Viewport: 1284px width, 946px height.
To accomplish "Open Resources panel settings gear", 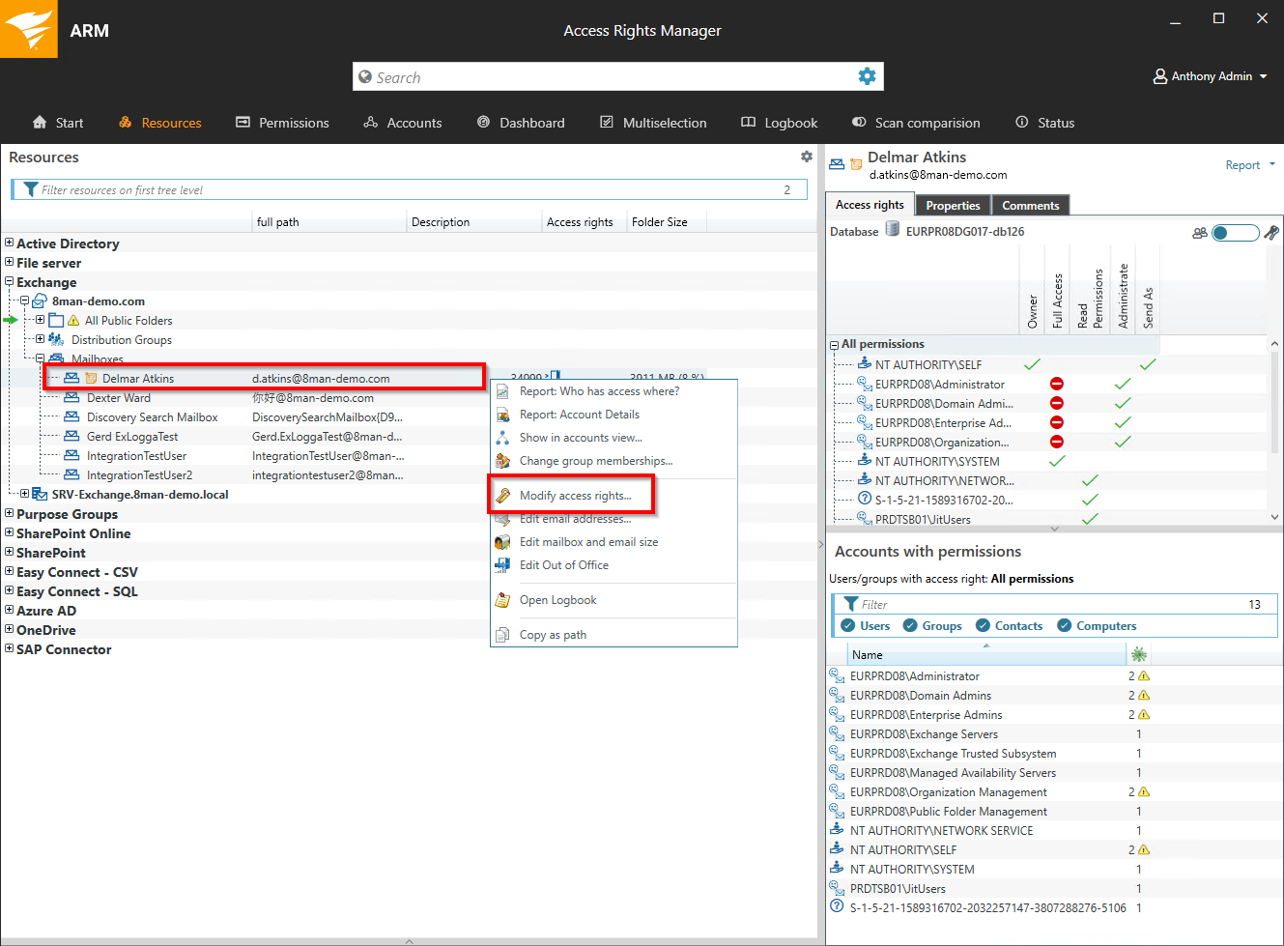I will point(807,157).
